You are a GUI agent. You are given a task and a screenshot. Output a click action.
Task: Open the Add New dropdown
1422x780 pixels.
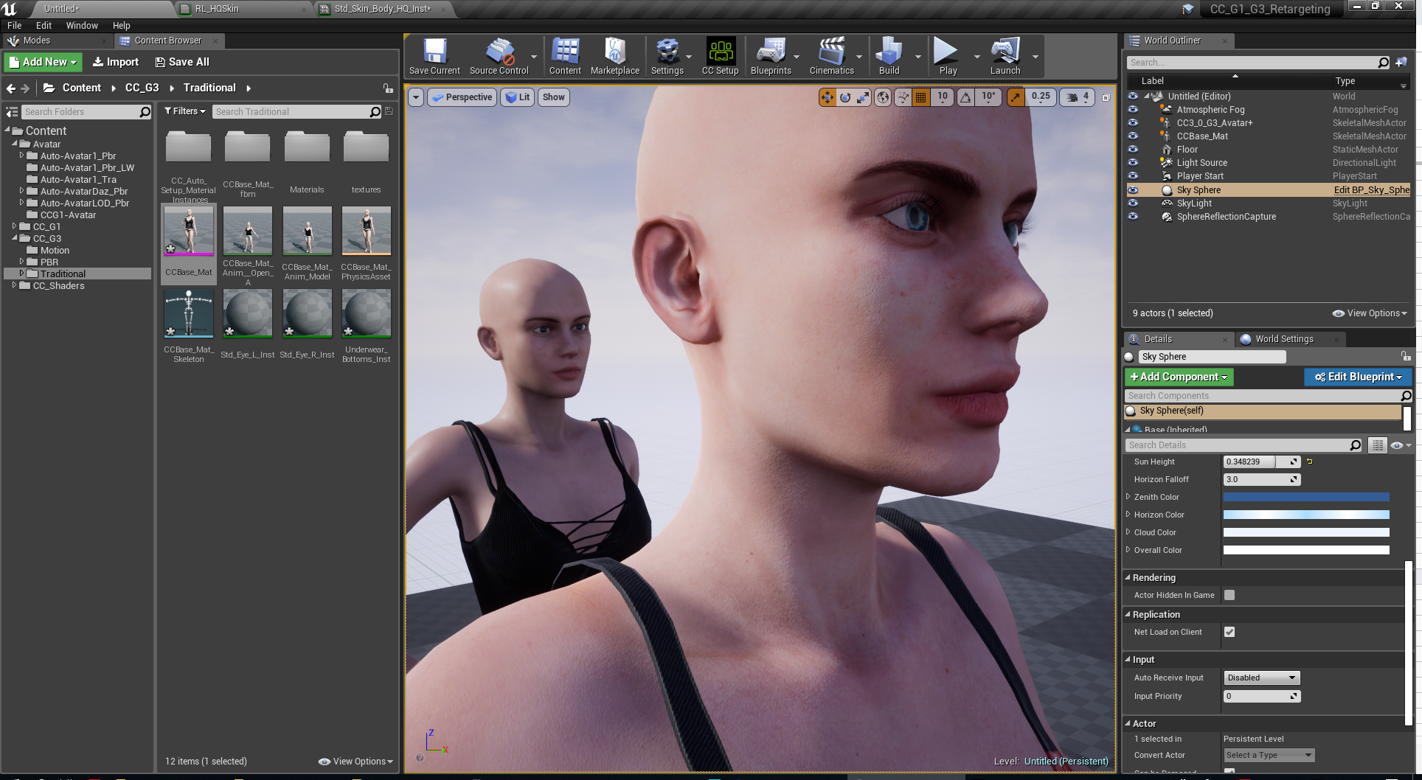44,62
